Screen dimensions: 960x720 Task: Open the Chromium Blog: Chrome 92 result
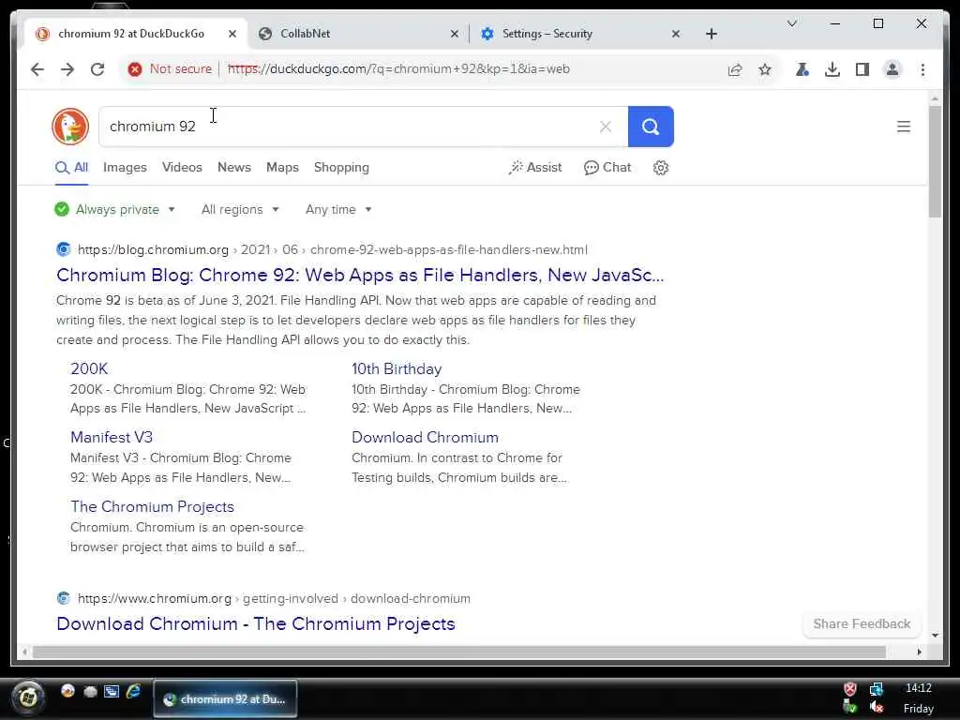click(360, 276)
